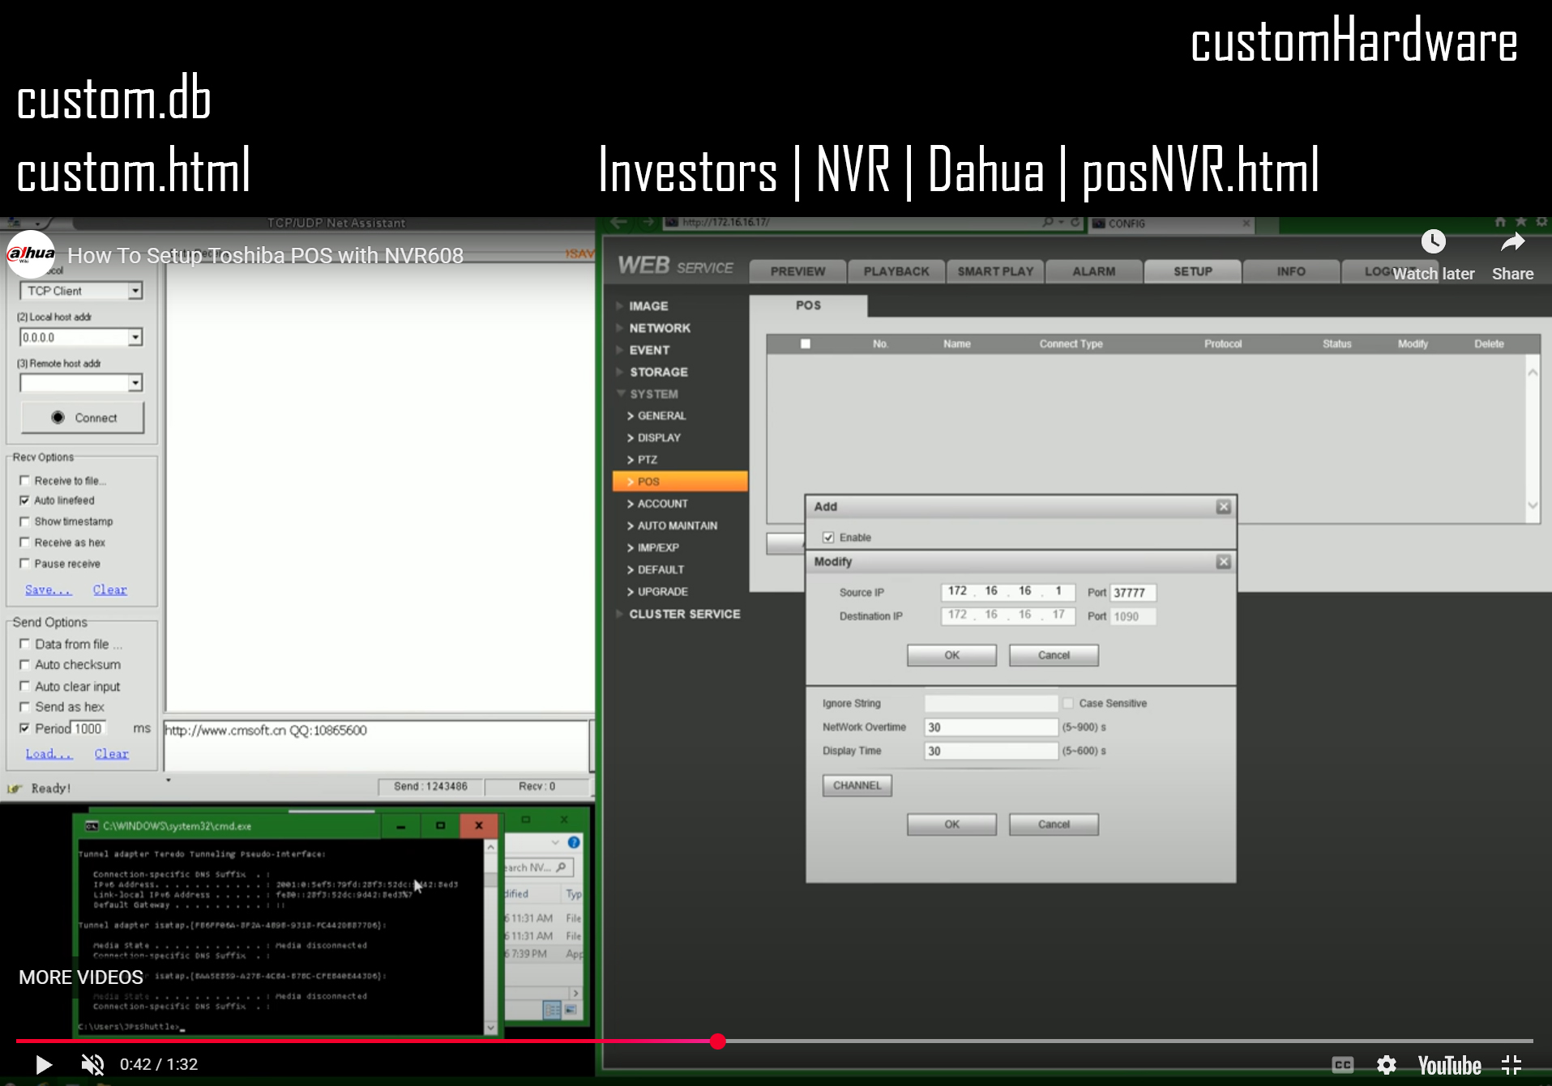Open the TCP Client protocol dropdown
The width and height of the screenshot is (1552, 1086).
coord(135,291)
